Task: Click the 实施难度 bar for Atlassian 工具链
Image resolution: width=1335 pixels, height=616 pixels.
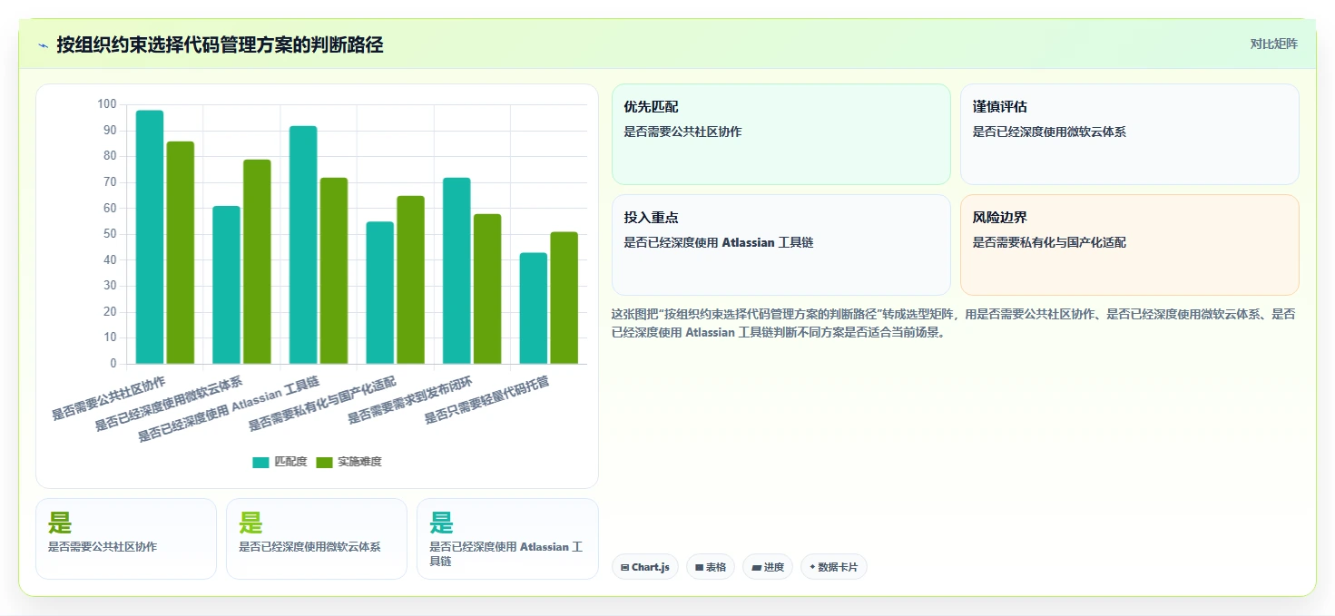Action: [334, 271]
